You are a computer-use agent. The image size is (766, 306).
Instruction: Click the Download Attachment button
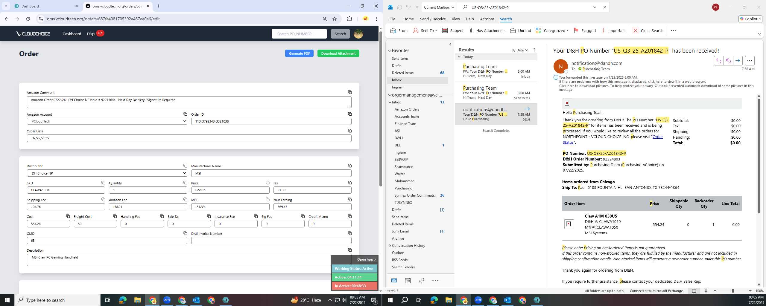(x=338, y=53)
